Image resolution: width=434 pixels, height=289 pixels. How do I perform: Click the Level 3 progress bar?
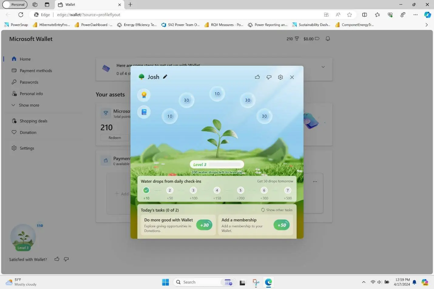(x=217, y=164)
